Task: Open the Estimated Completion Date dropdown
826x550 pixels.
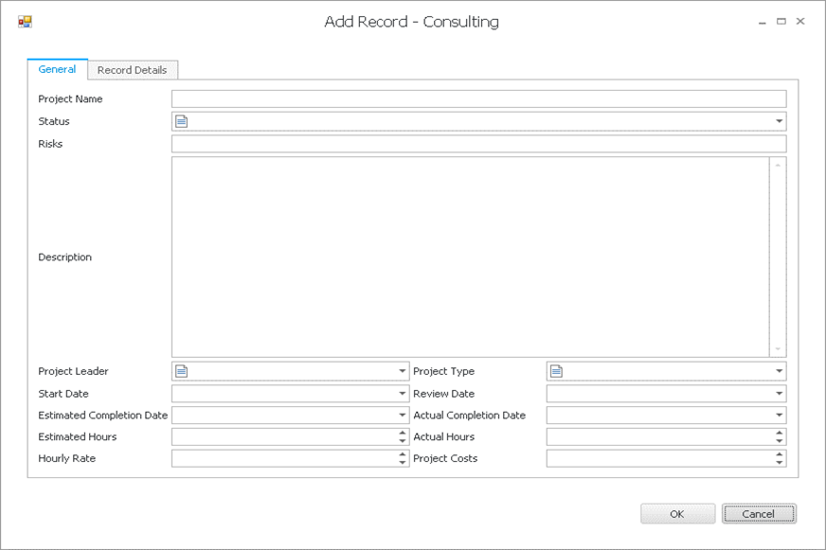Action: coord(403,415)
